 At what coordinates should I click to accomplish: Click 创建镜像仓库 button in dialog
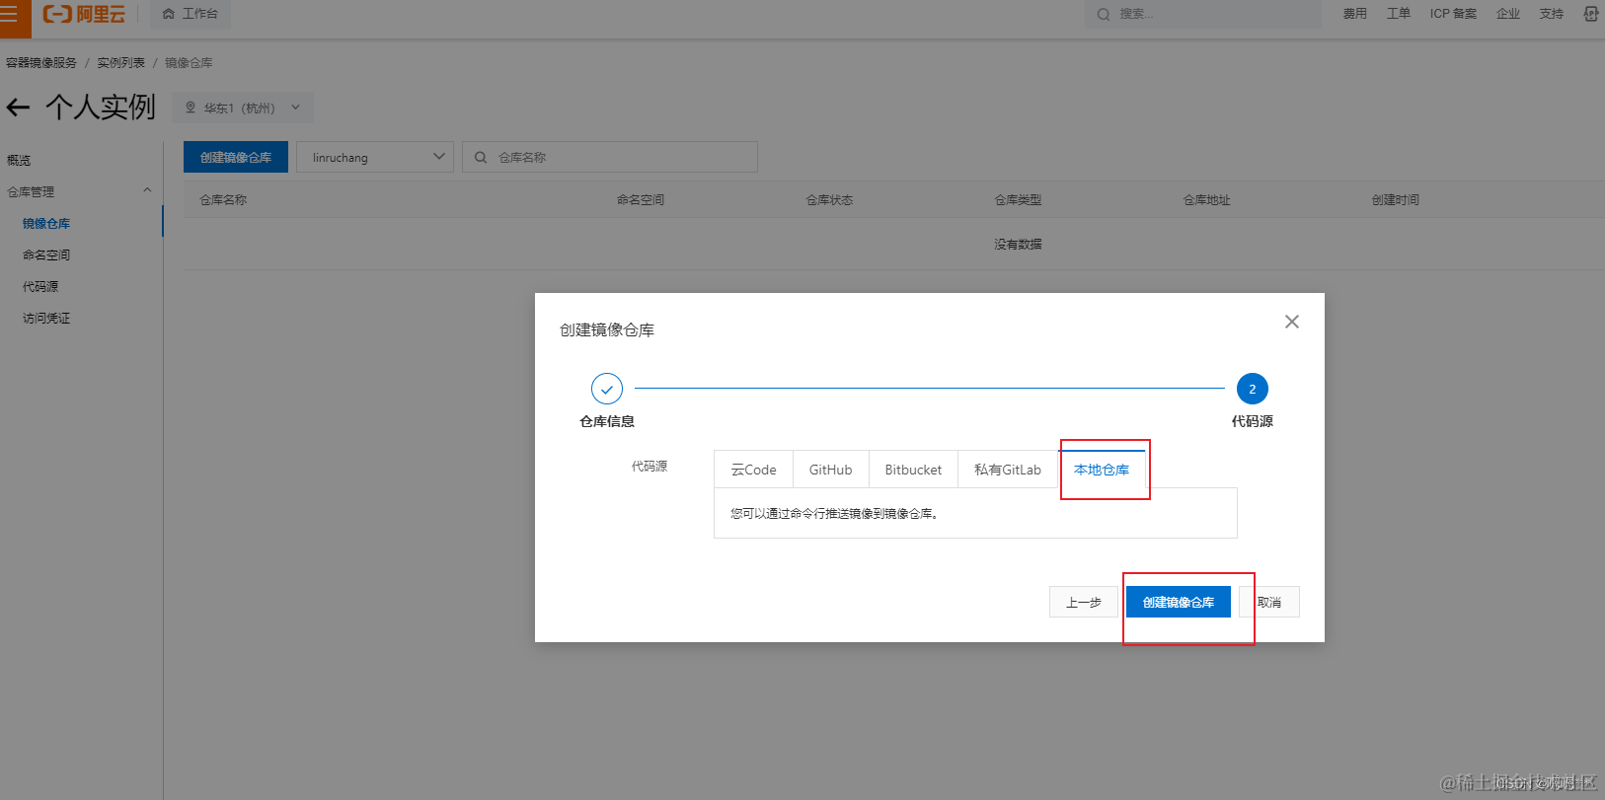pyautogui.click(x=1179, y=602)
